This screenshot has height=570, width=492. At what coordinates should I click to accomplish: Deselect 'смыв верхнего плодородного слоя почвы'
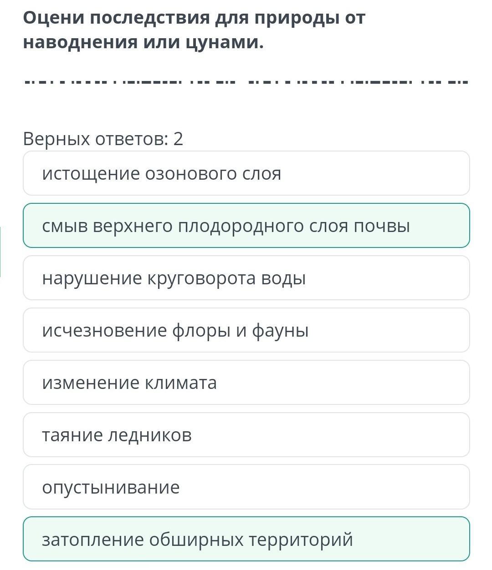tap(246, 226)
